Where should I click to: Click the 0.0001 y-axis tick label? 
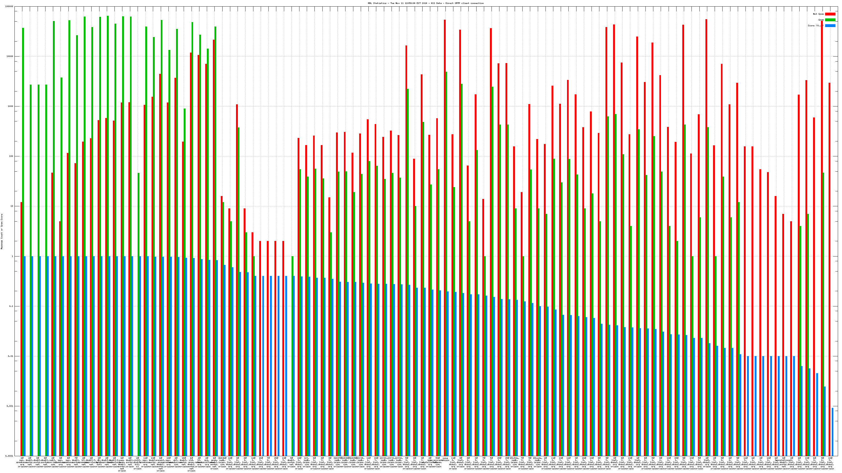pyautogui.click(x=9, y=456)
